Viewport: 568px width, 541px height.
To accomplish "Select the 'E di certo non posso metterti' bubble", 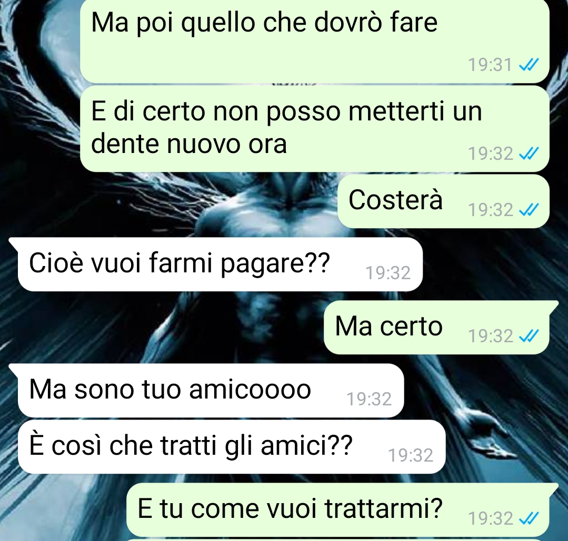I will pos(314,129).
